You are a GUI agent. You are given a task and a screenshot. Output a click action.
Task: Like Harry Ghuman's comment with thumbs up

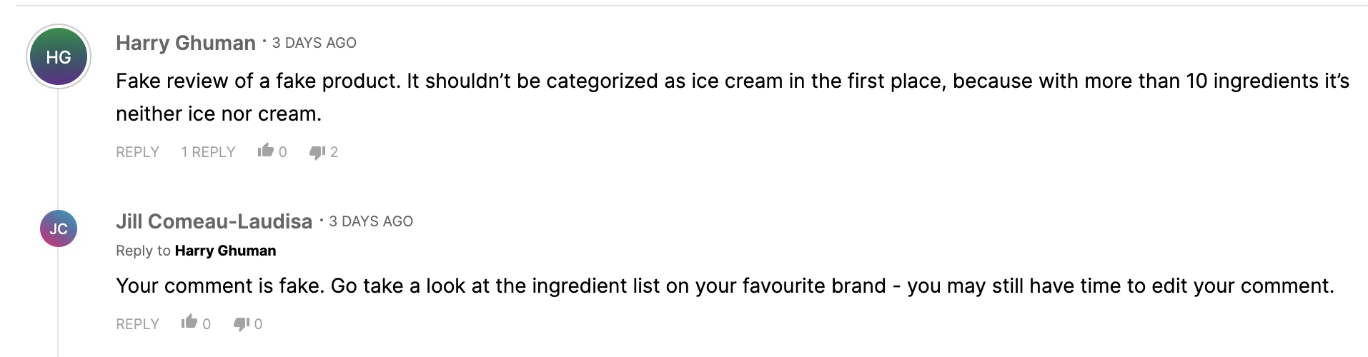click(x=266, y=151)
